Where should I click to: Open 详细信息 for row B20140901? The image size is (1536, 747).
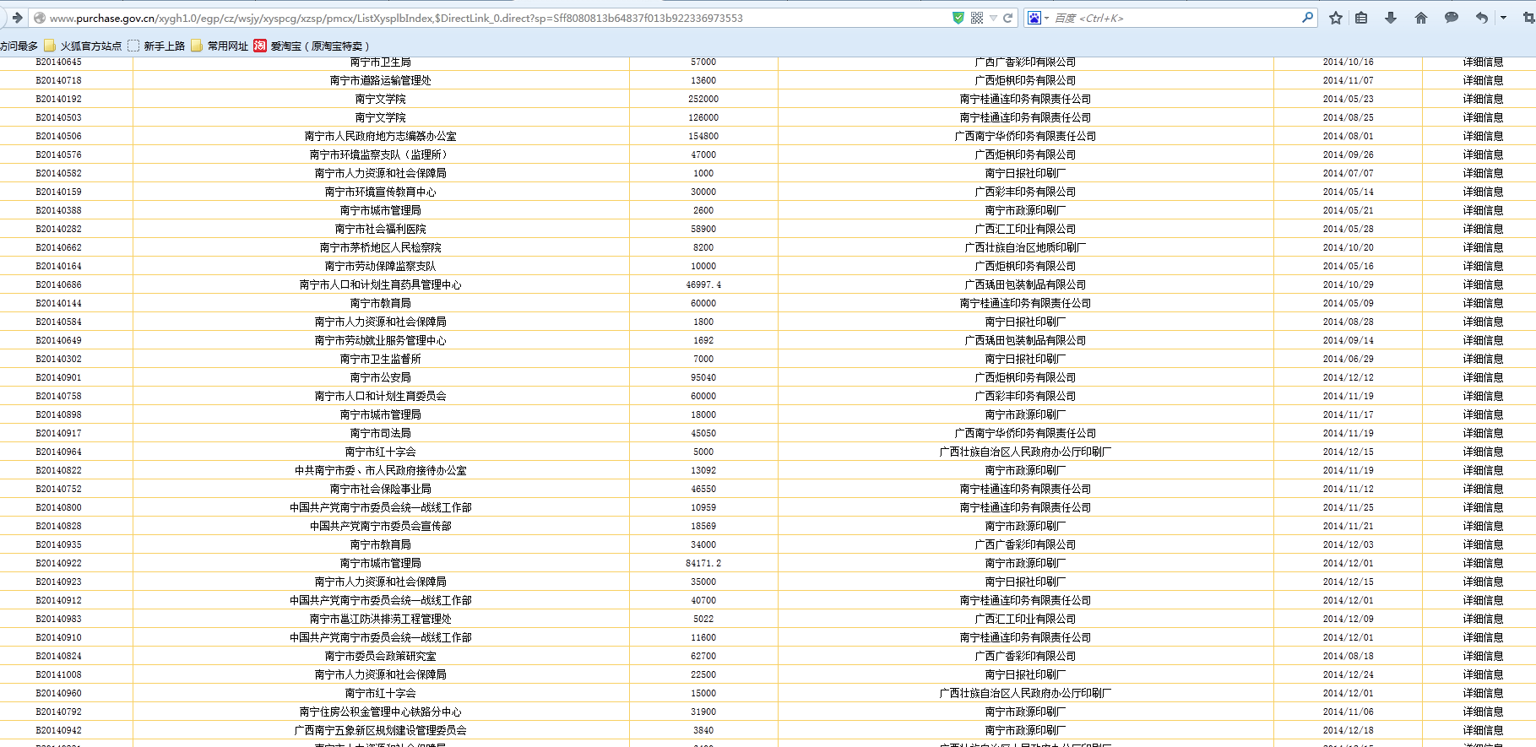click(x=1483, y=377)
